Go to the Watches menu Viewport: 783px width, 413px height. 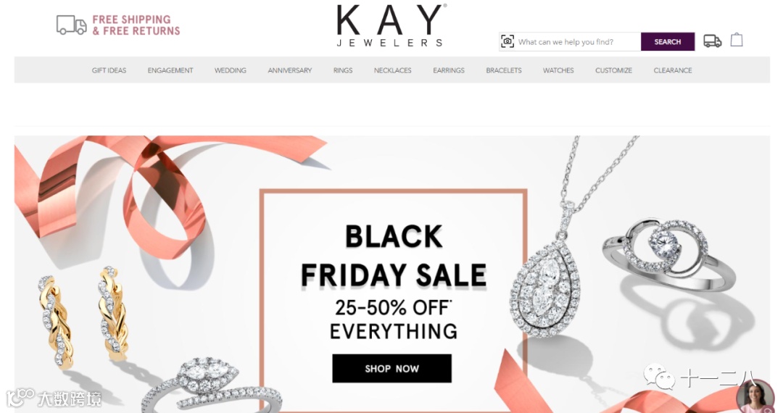click(x=558, y=70)
